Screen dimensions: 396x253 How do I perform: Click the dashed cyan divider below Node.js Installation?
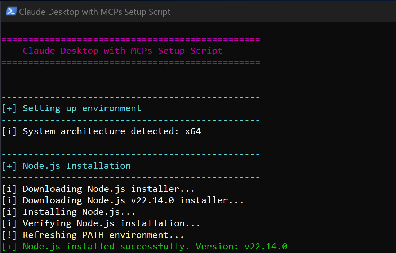(130, 177)
